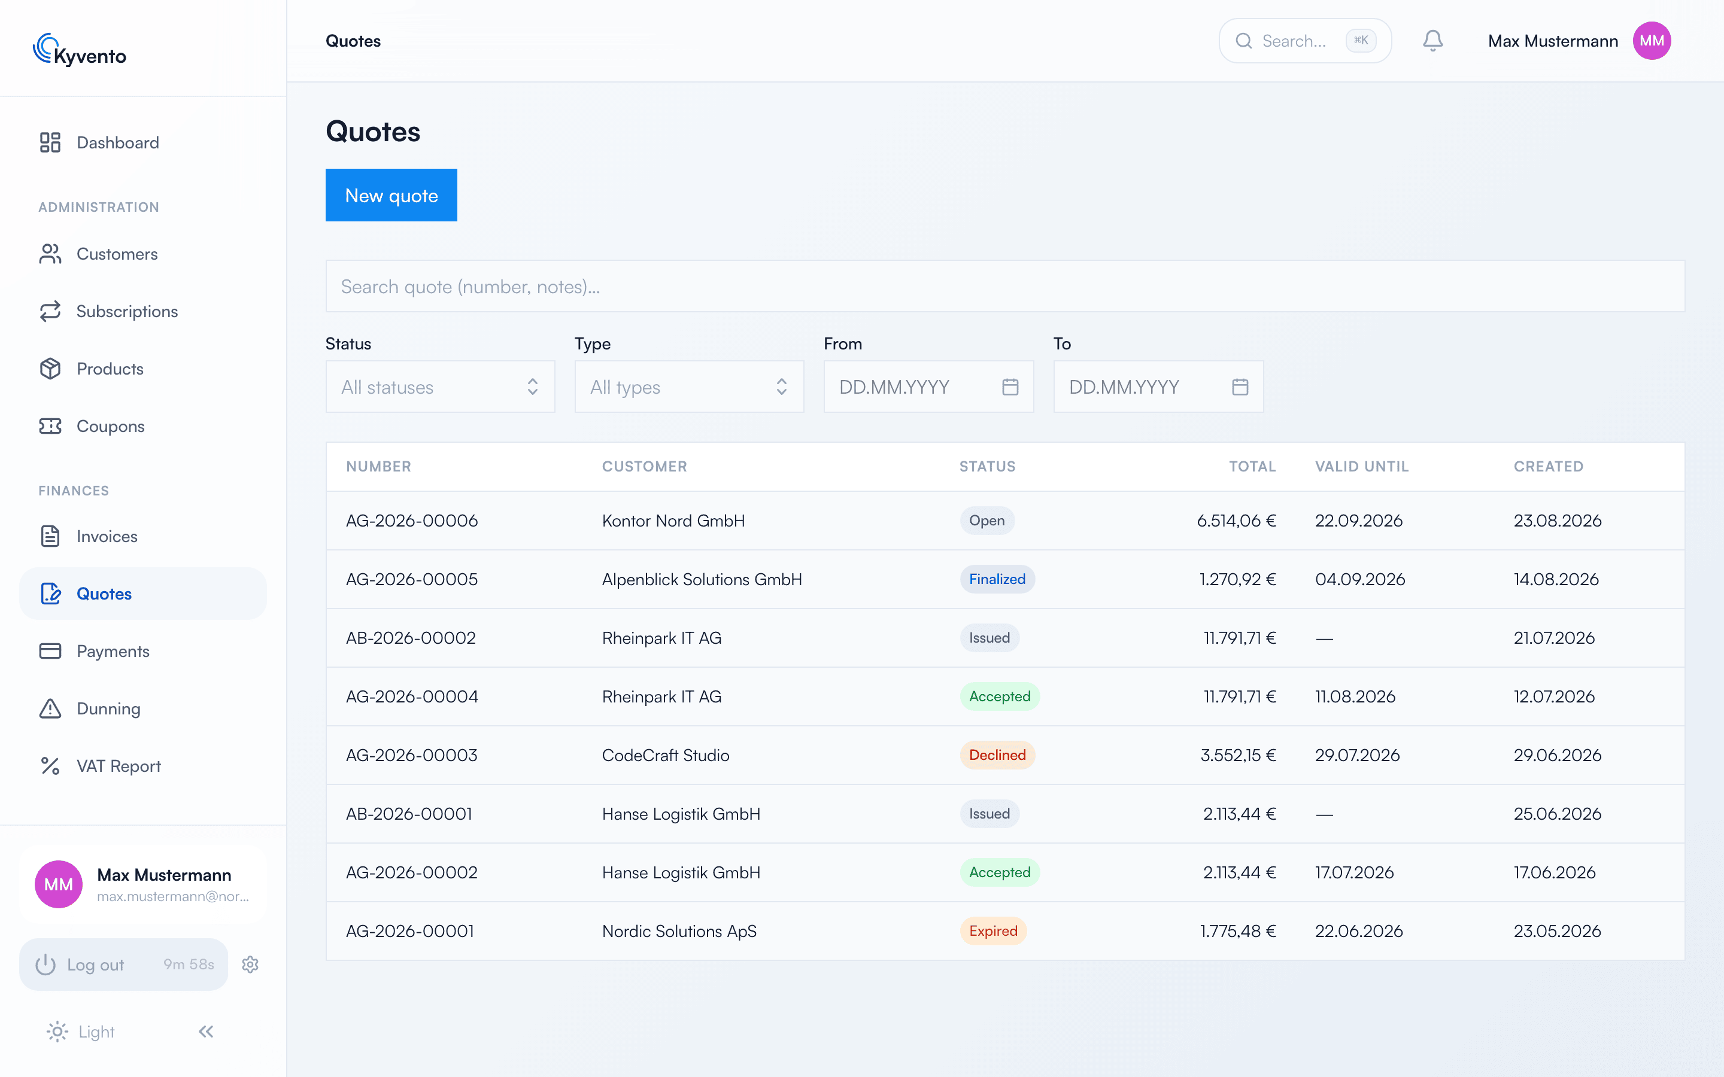
Task: Open quote AG-2026-00003
Action: 1005,755
